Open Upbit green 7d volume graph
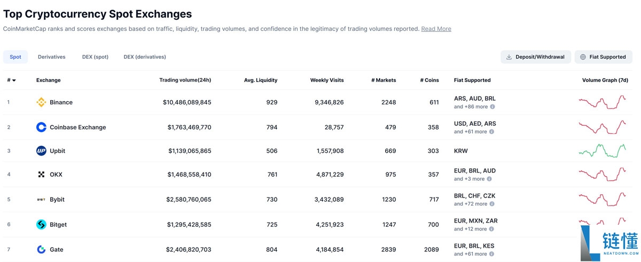Image resolution: width=641 pixels, height=262 pixels. coord(603,151)
